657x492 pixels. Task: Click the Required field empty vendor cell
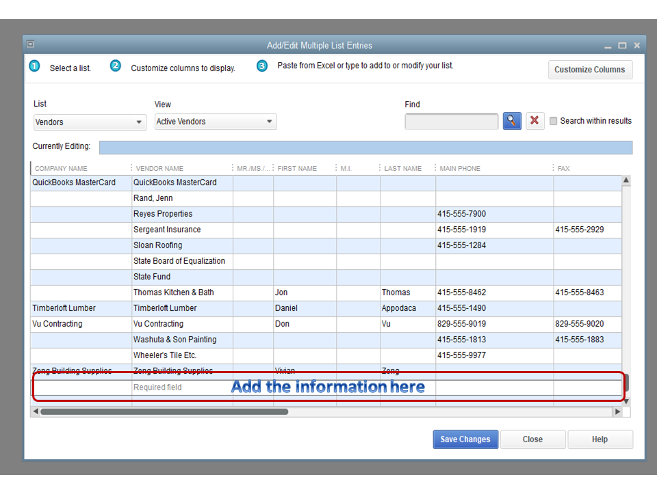182,387
